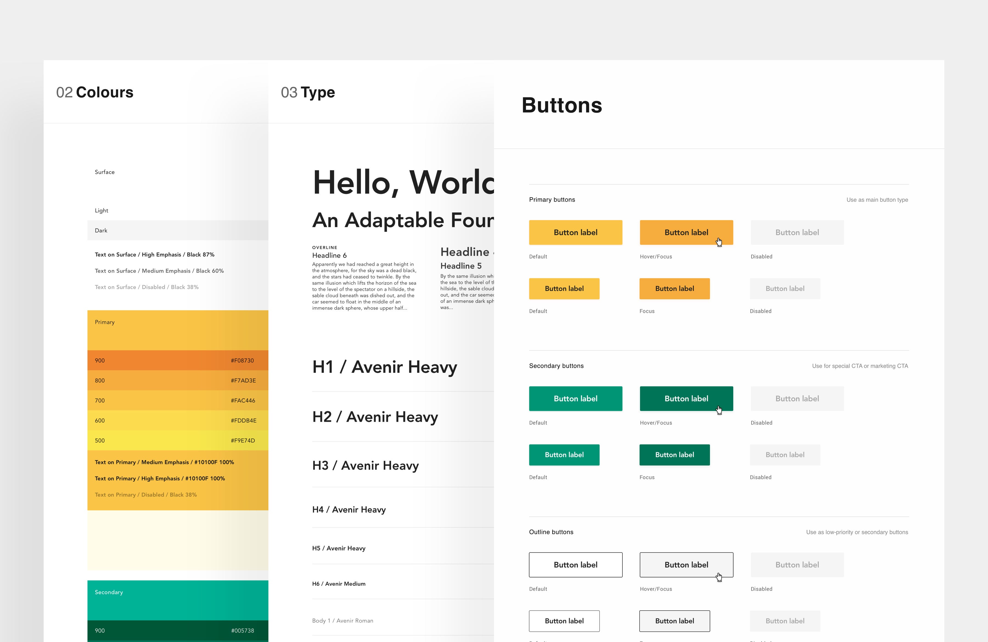This screenshot has width=988, height=642.
Task: Click the small orange focus primary button
Action: click(x=674, y=288)
